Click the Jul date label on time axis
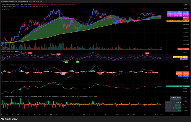This screenshot has height=122, width=191. tap(133, 114)
